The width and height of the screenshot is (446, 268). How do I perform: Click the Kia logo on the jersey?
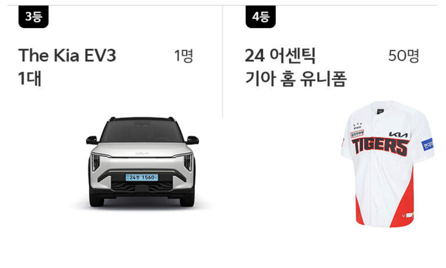[x=398, y=135]
